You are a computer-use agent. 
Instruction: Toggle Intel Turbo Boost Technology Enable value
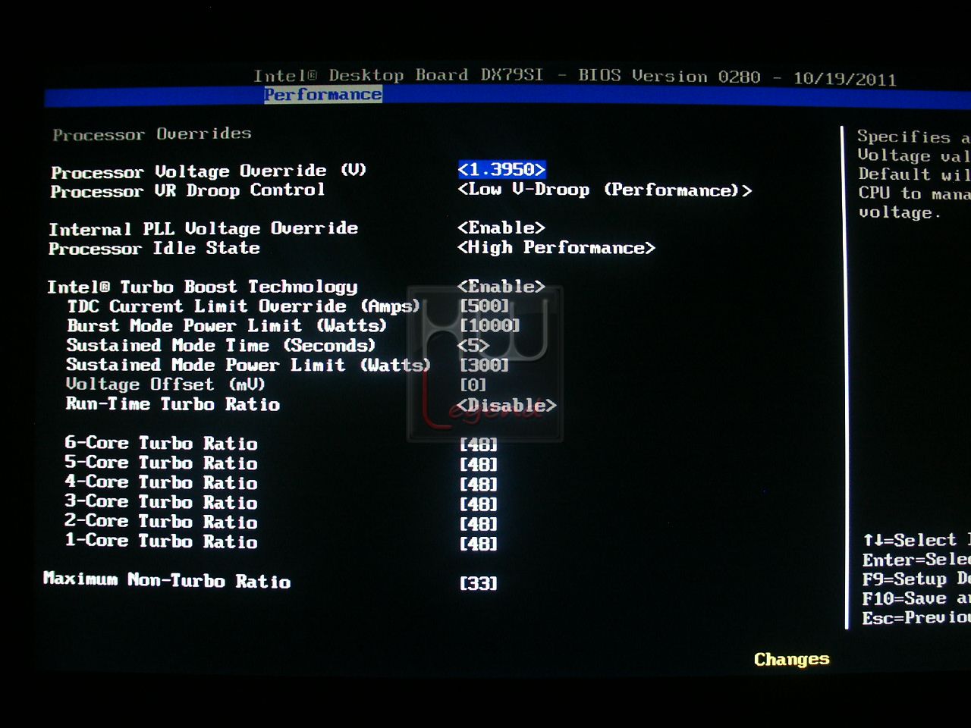[x=501, y=286]
